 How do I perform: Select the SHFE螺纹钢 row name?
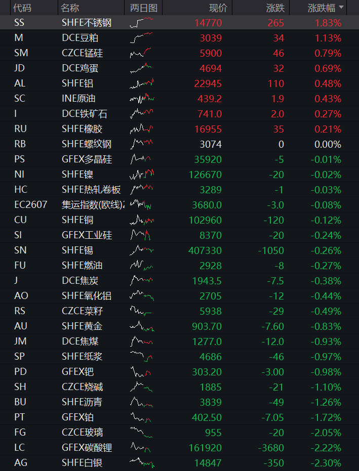(87, 144)
